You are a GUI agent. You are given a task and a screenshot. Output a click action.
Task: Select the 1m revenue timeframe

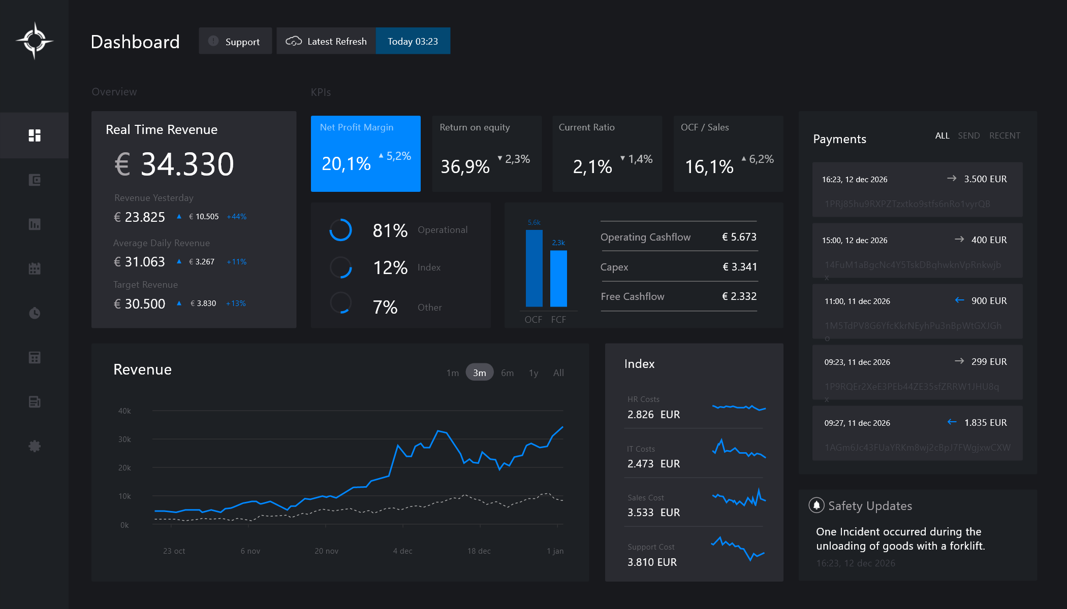pyautogui.click(x=452, y=372)
